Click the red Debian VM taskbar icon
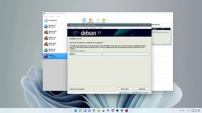 (127, 110)
